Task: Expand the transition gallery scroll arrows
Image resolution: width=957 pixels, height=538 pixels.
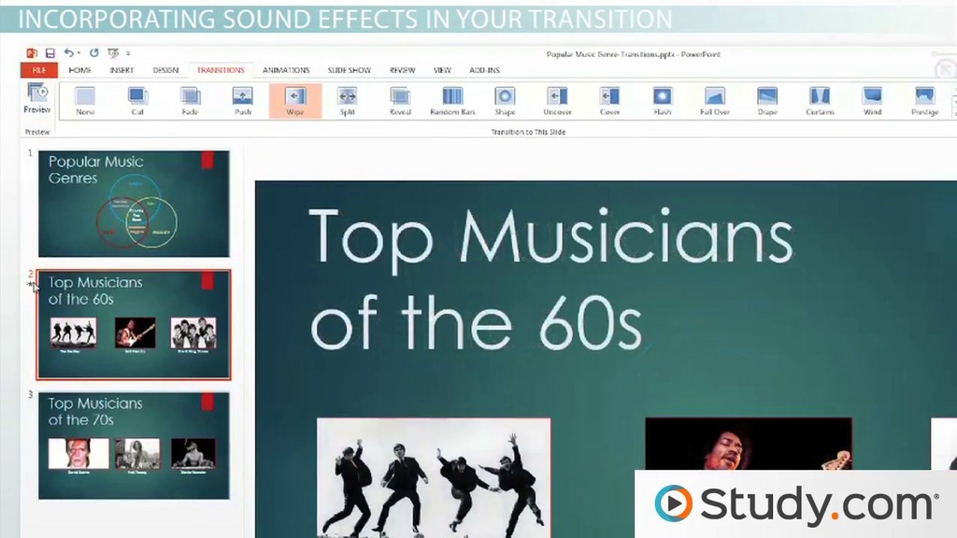Action: click(953, 101)
